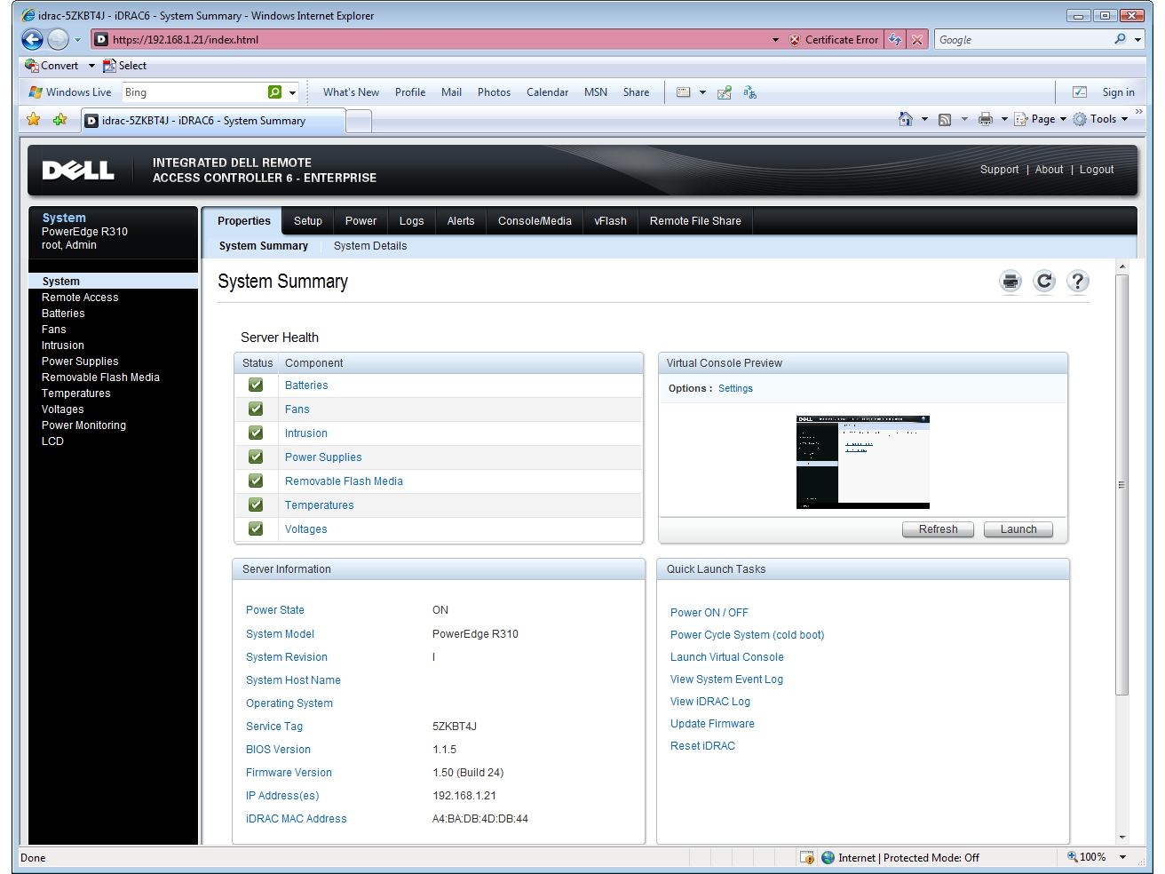Click the Tools gear icon
The image size is (1165, 874).
click(x=1080, y=119)
